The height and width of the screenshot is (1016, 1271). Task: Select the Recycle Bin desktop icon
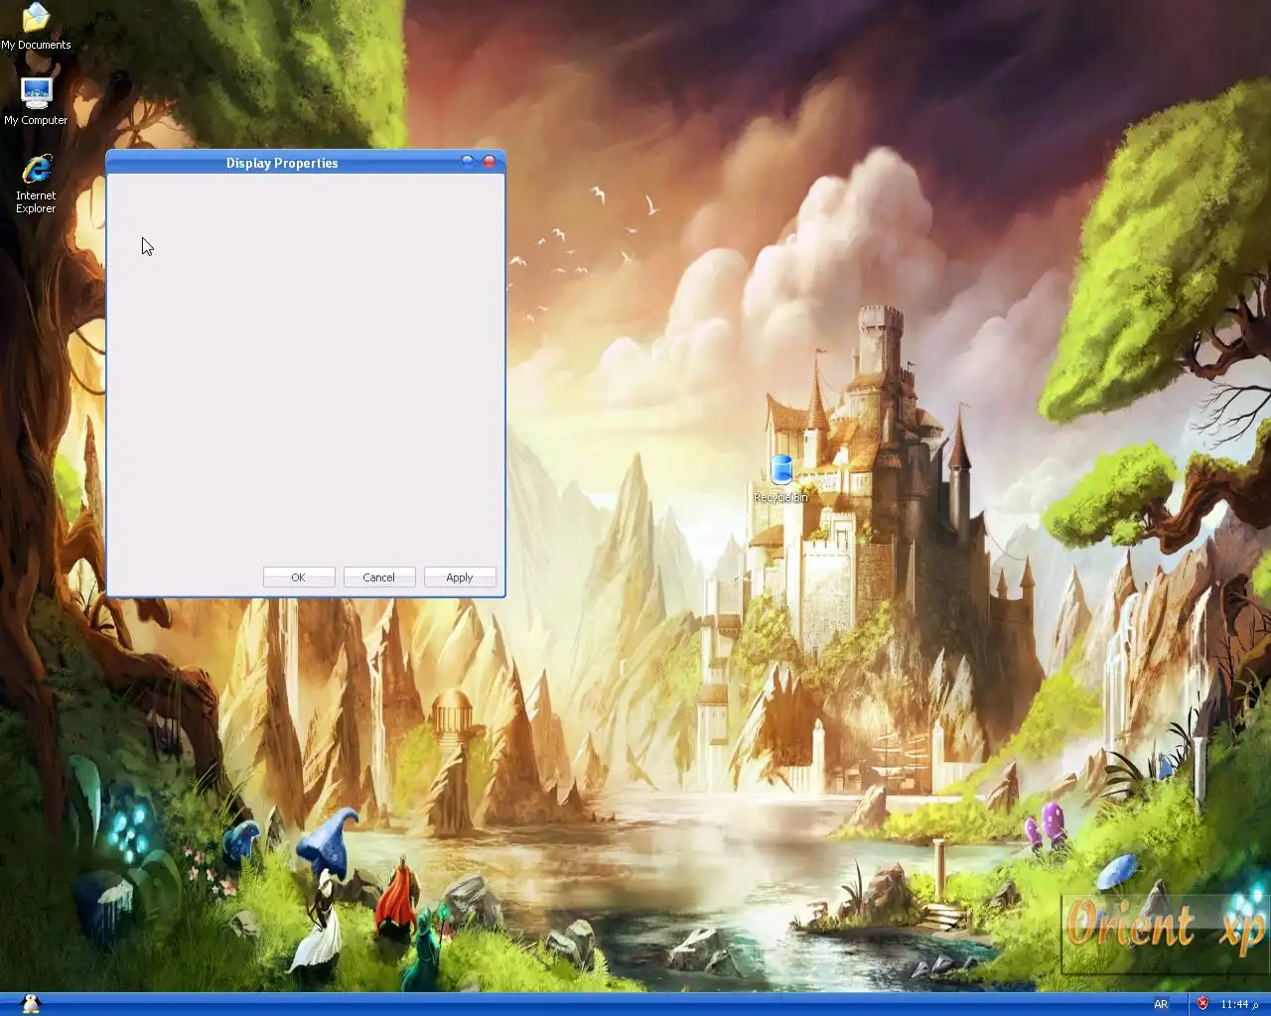click(781, 479)
